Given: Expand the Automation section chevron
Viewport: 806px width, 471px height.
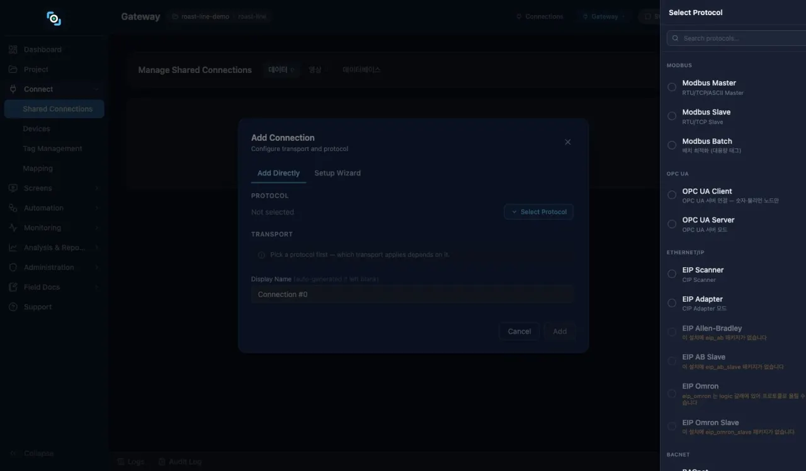Looking at the screenshot, I should point(97,208).
